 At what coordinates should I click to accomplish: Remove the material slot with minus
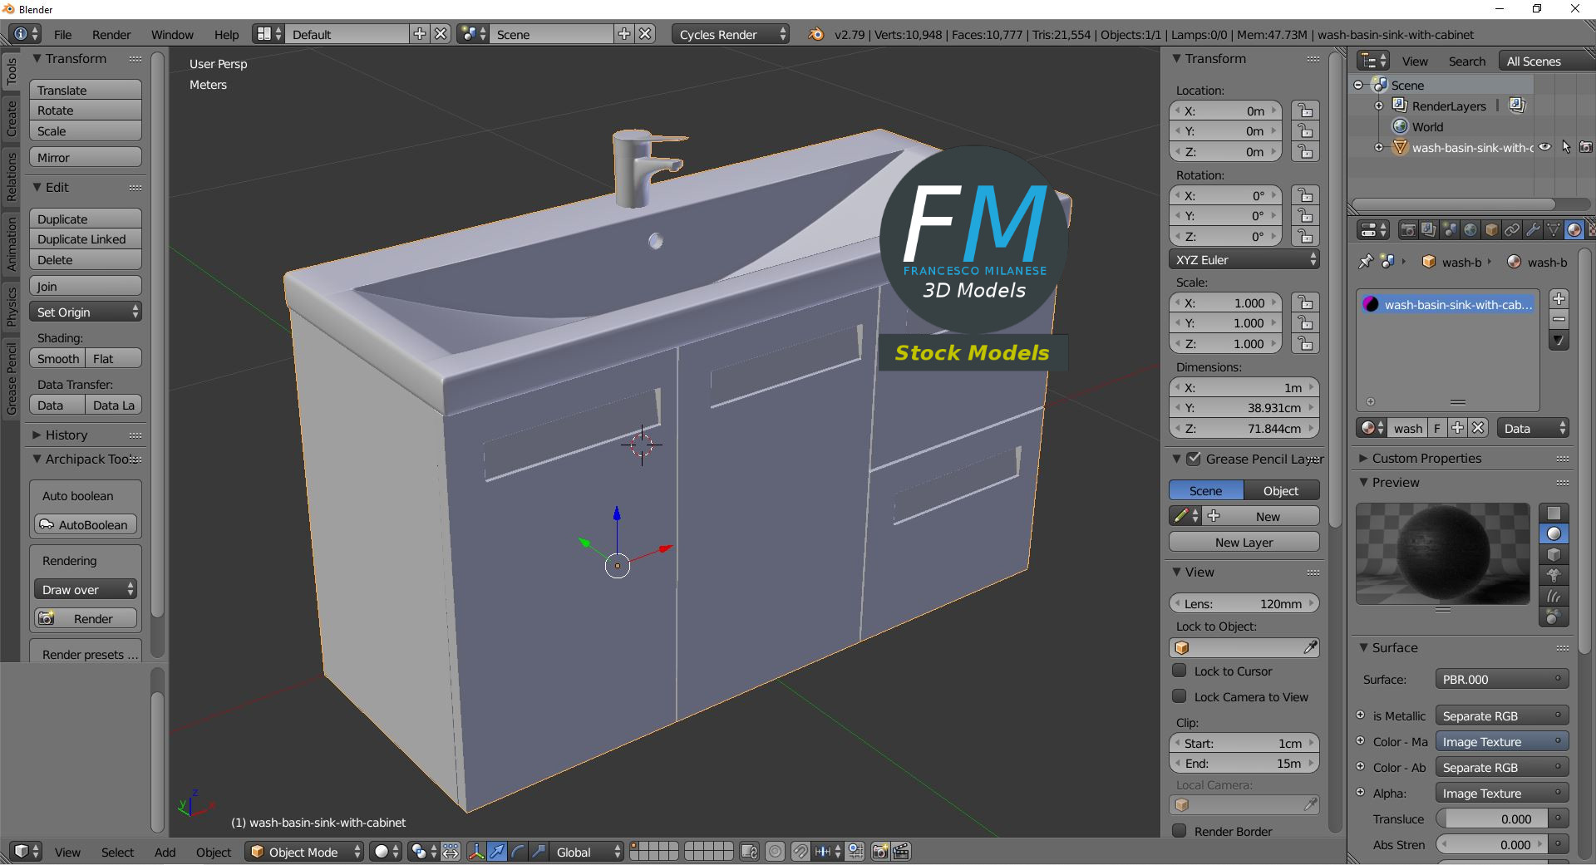click(x=1559, y=319)
